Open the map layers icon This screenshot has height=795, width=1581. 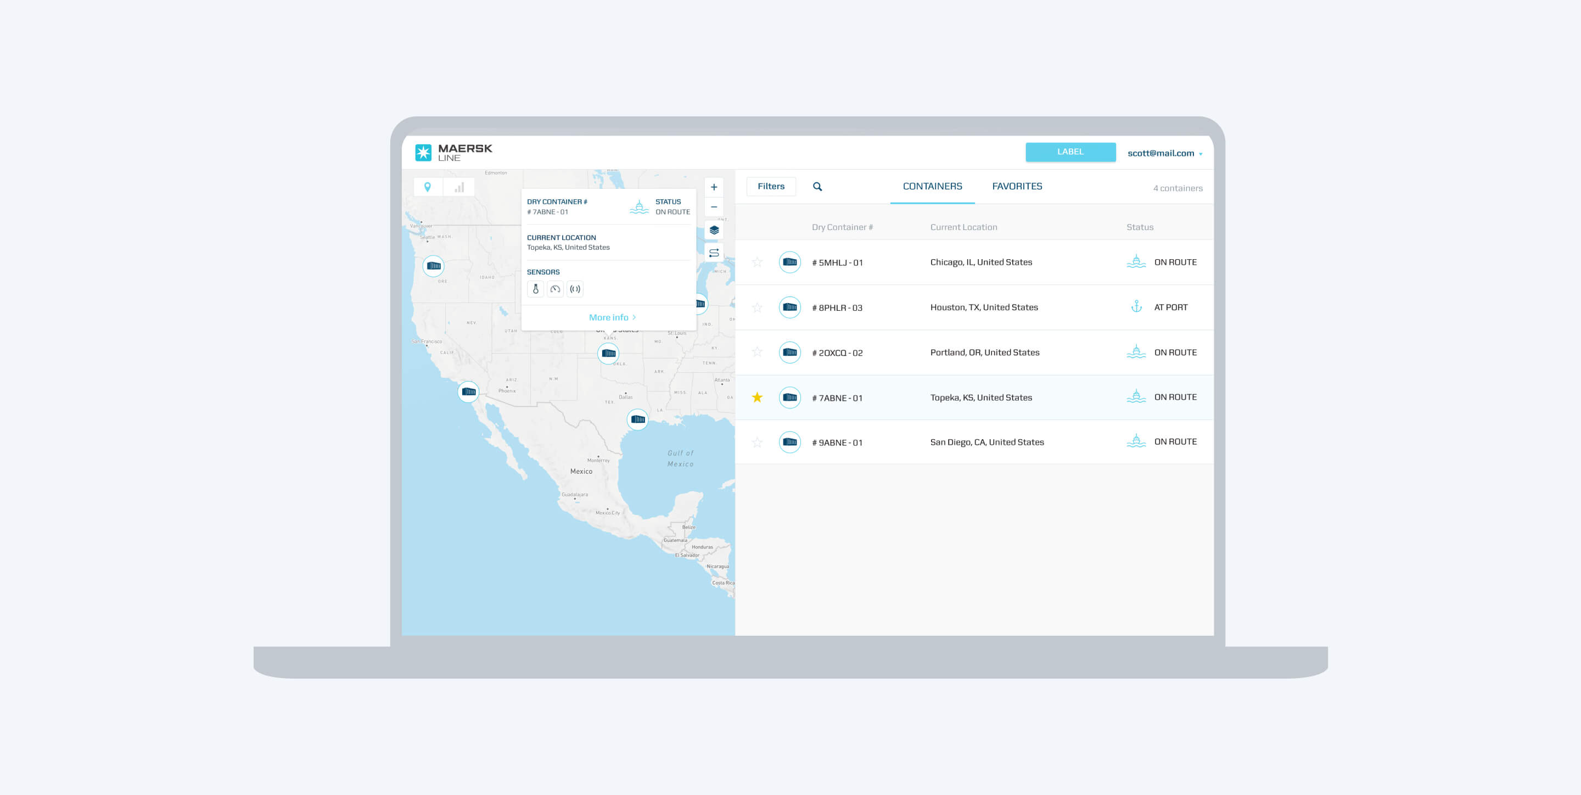coord(714,230)
